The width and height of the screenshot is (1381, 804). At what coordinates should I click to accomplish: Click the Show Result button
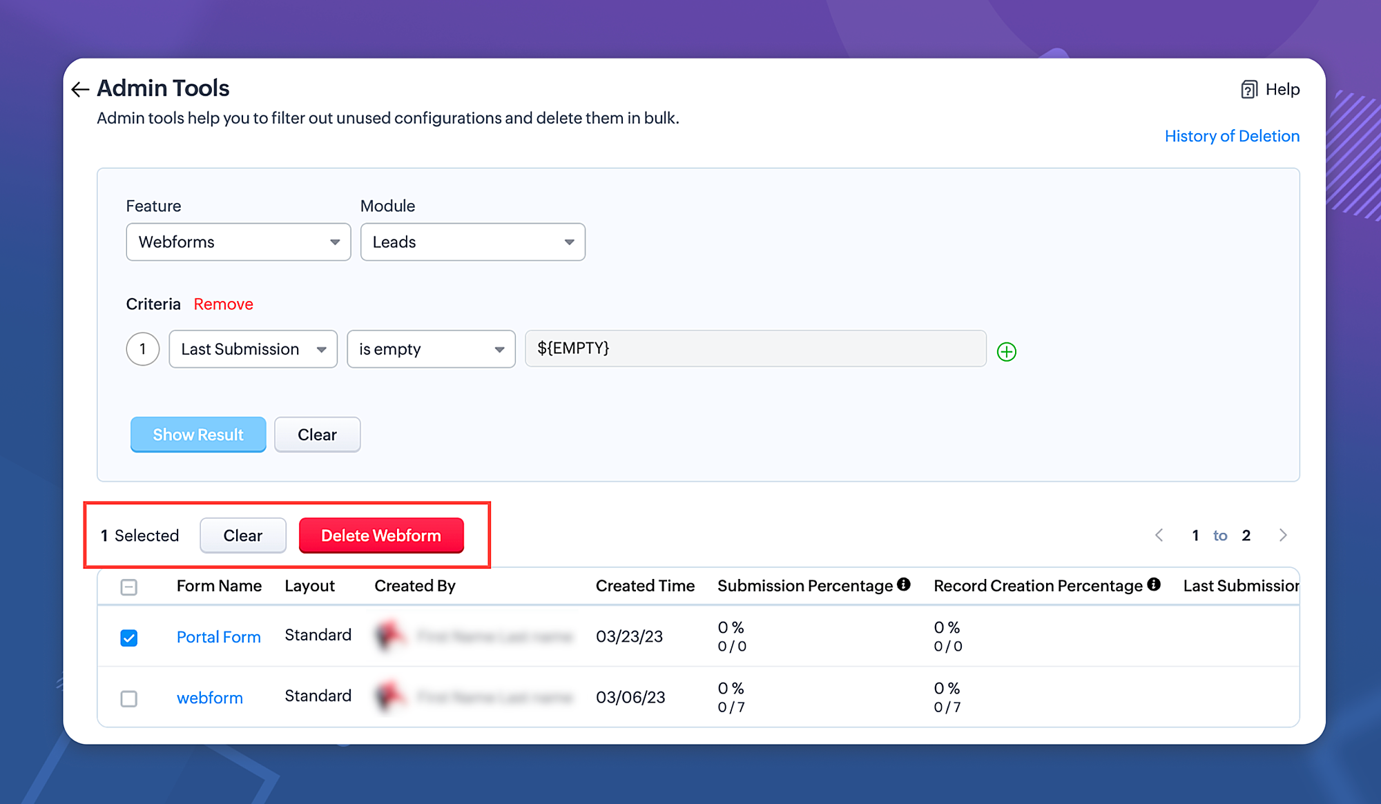pyautogui.click(x=198, y=435)
